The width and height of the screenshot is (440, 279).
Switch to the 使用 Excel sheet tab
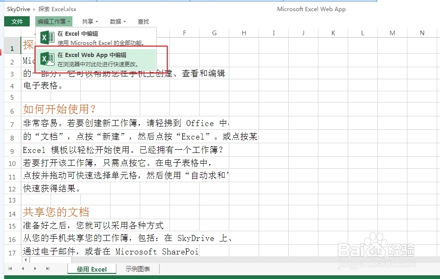[92, 269]
